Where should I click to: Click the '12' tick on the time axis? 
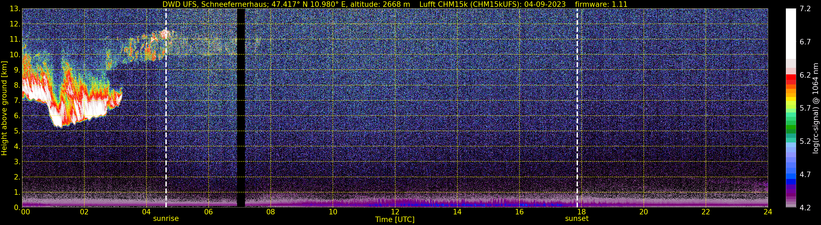click(395, 212)
